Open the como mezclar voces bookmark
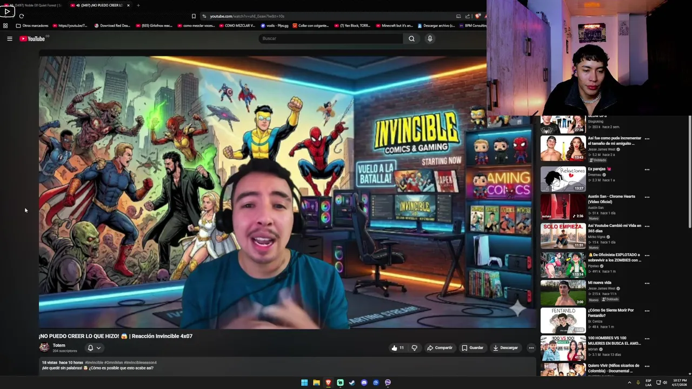 click(x=196, y=25)
